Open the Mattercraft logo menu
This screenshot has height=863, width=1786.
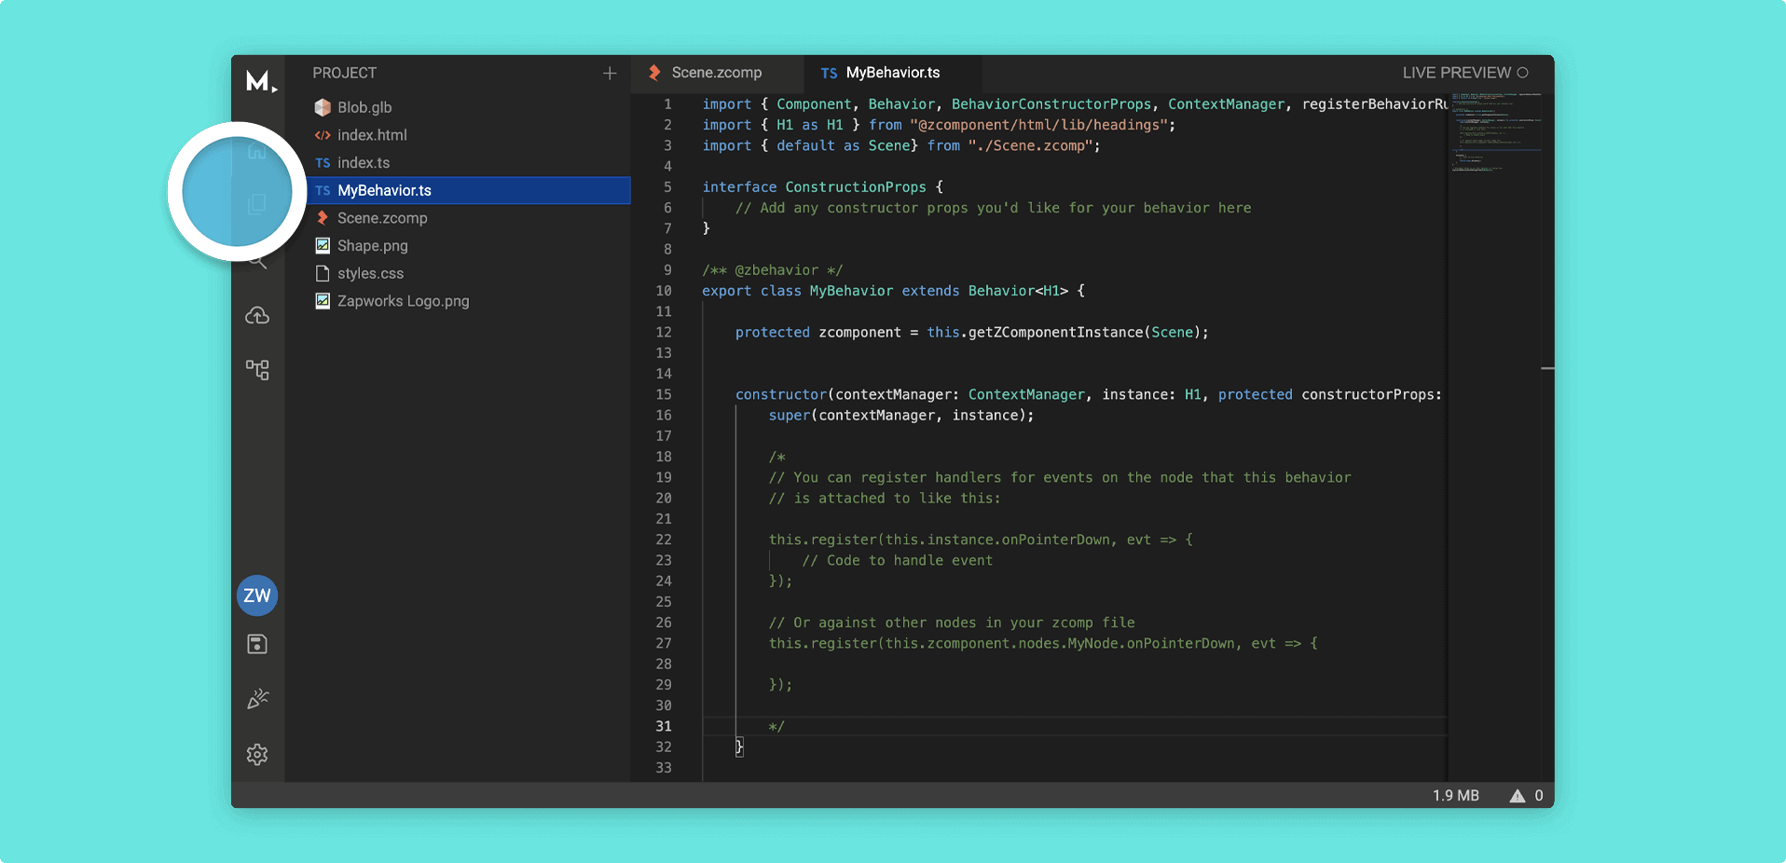260,81
